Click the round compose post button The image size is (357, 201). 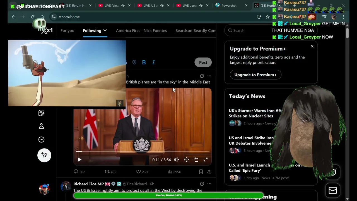44,155
